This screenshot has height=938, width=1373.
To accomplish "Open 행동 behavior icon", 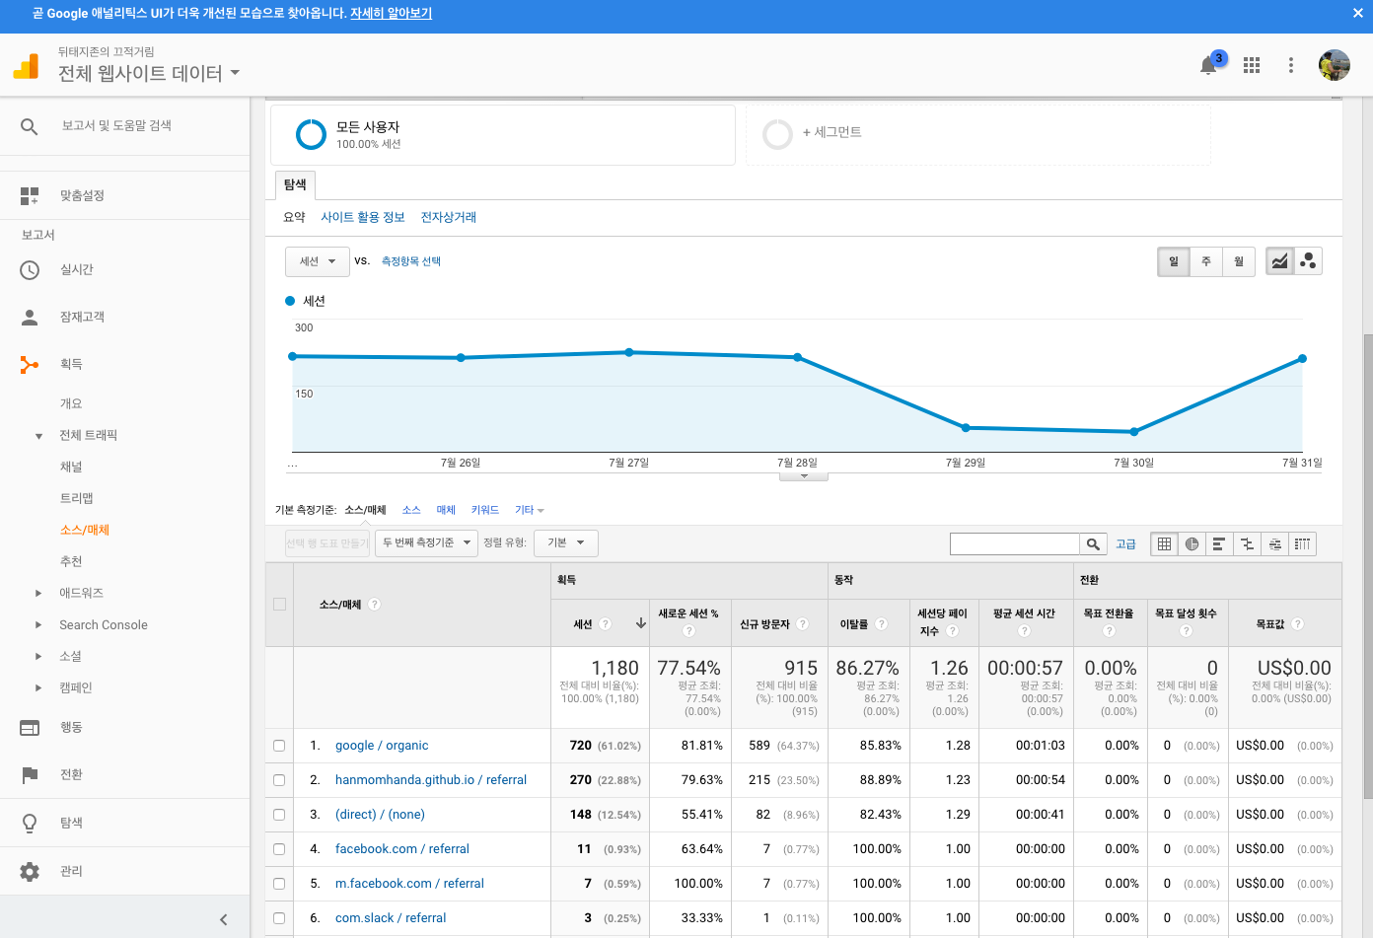I will click(x=30, y=728).
